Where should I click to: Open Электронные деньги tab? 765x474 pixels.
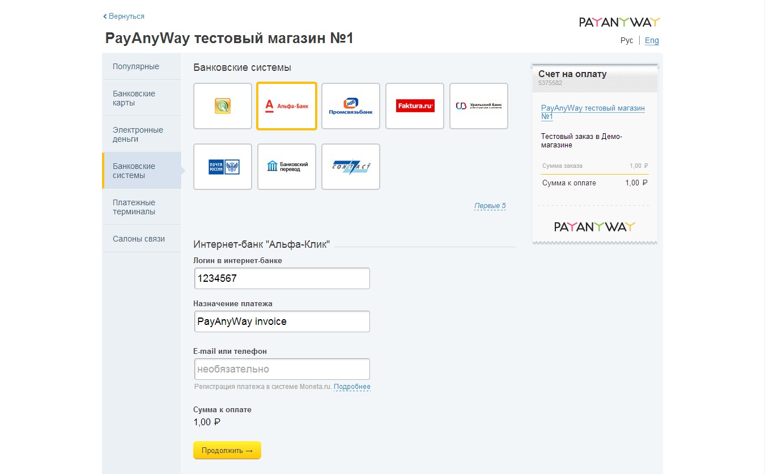[142, 134]
